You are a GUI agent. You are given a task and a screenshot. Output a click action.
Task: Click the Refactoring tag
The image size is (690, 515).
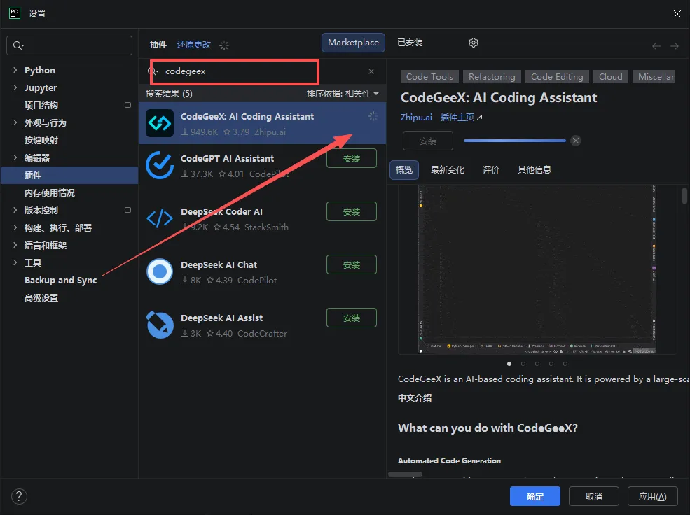[x=492, y=76]
